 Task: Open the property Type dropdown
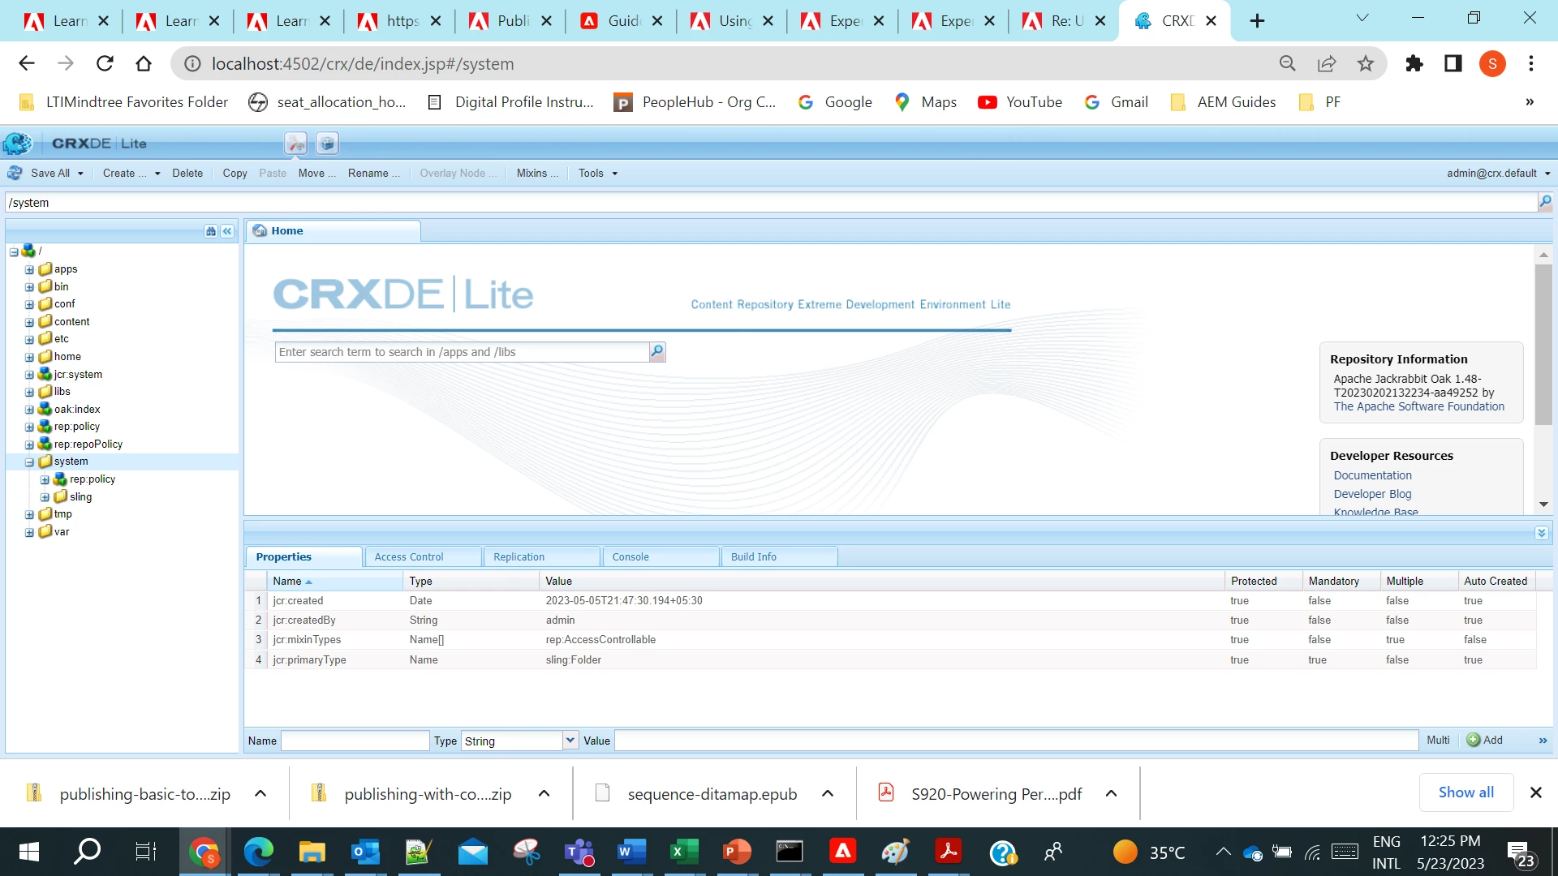(570, 740)
